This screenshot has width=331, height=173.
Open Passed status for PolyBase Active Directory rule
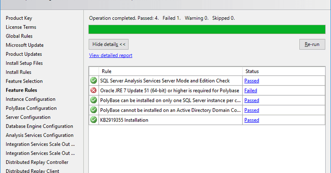(x=252, y=110)
